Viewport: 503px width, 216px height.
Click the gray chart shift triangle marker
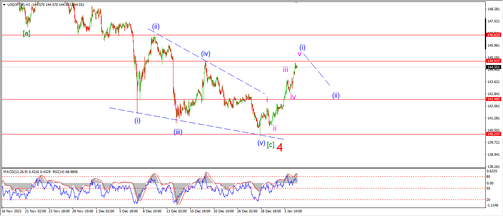click(x=296, y=3)
